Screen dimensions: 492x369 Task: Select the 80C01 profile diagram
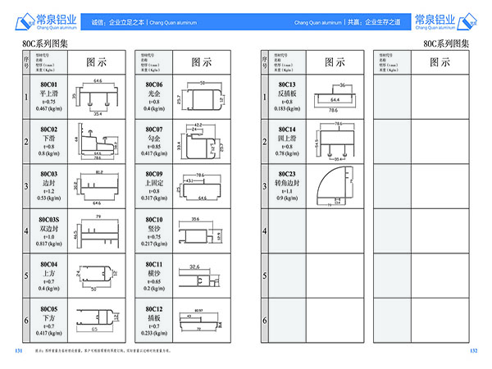(x=96, y=97)
